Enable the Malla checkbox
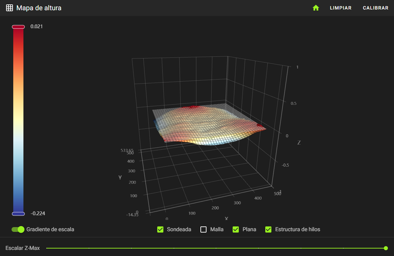The image size is (394, 256). pyautogui.click(x=203, y=229)
